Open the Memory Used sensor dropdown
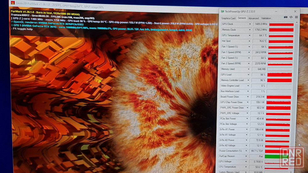 [x=248, y=69]
